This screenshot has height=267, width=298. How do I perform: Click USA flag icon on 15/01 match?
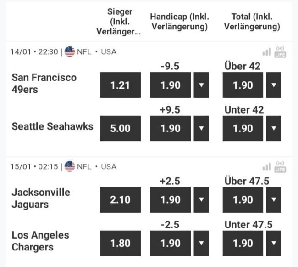click(x=70, y=166)
